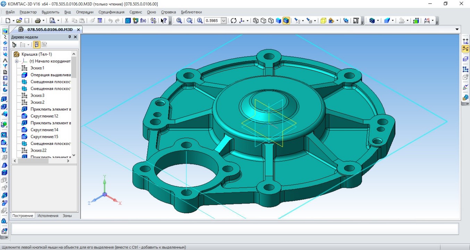Open the Редактор menu
470x250 pixels.
(x=28, y=12)
